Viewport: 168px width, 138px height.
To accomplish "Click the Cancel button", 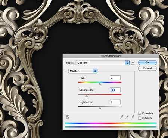I will (147, 68).
